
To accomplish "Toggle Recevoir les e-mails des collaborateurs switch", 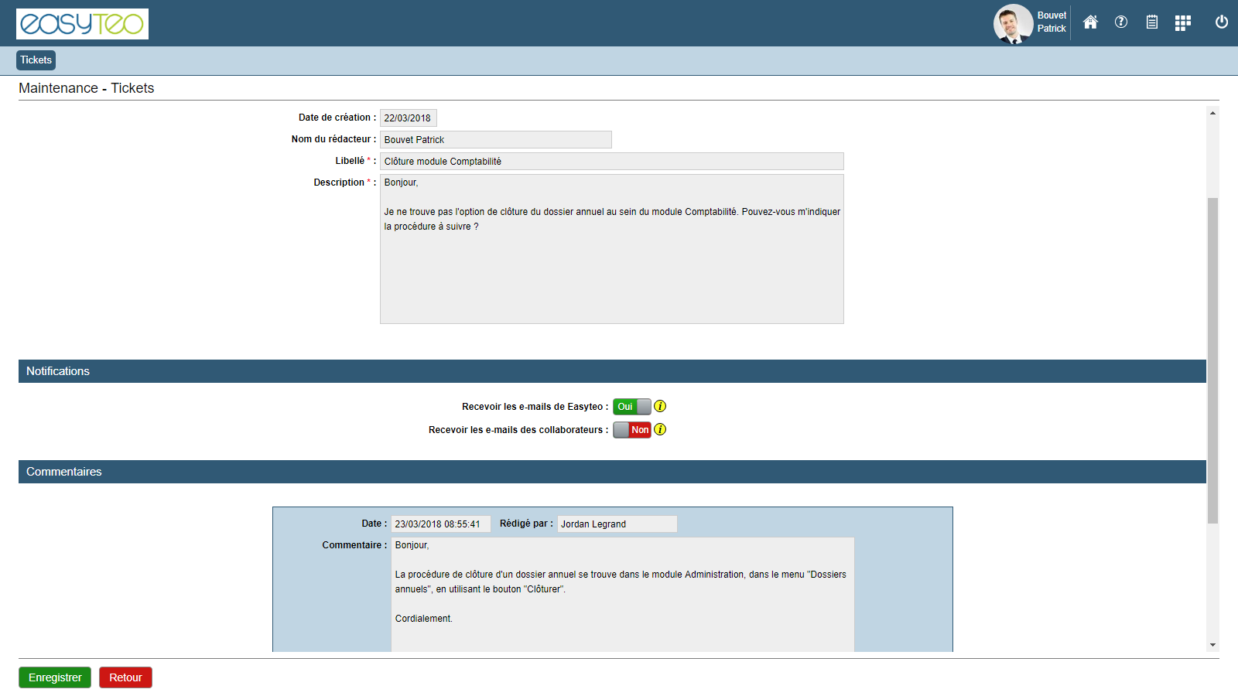I will [x=632, y=430].
